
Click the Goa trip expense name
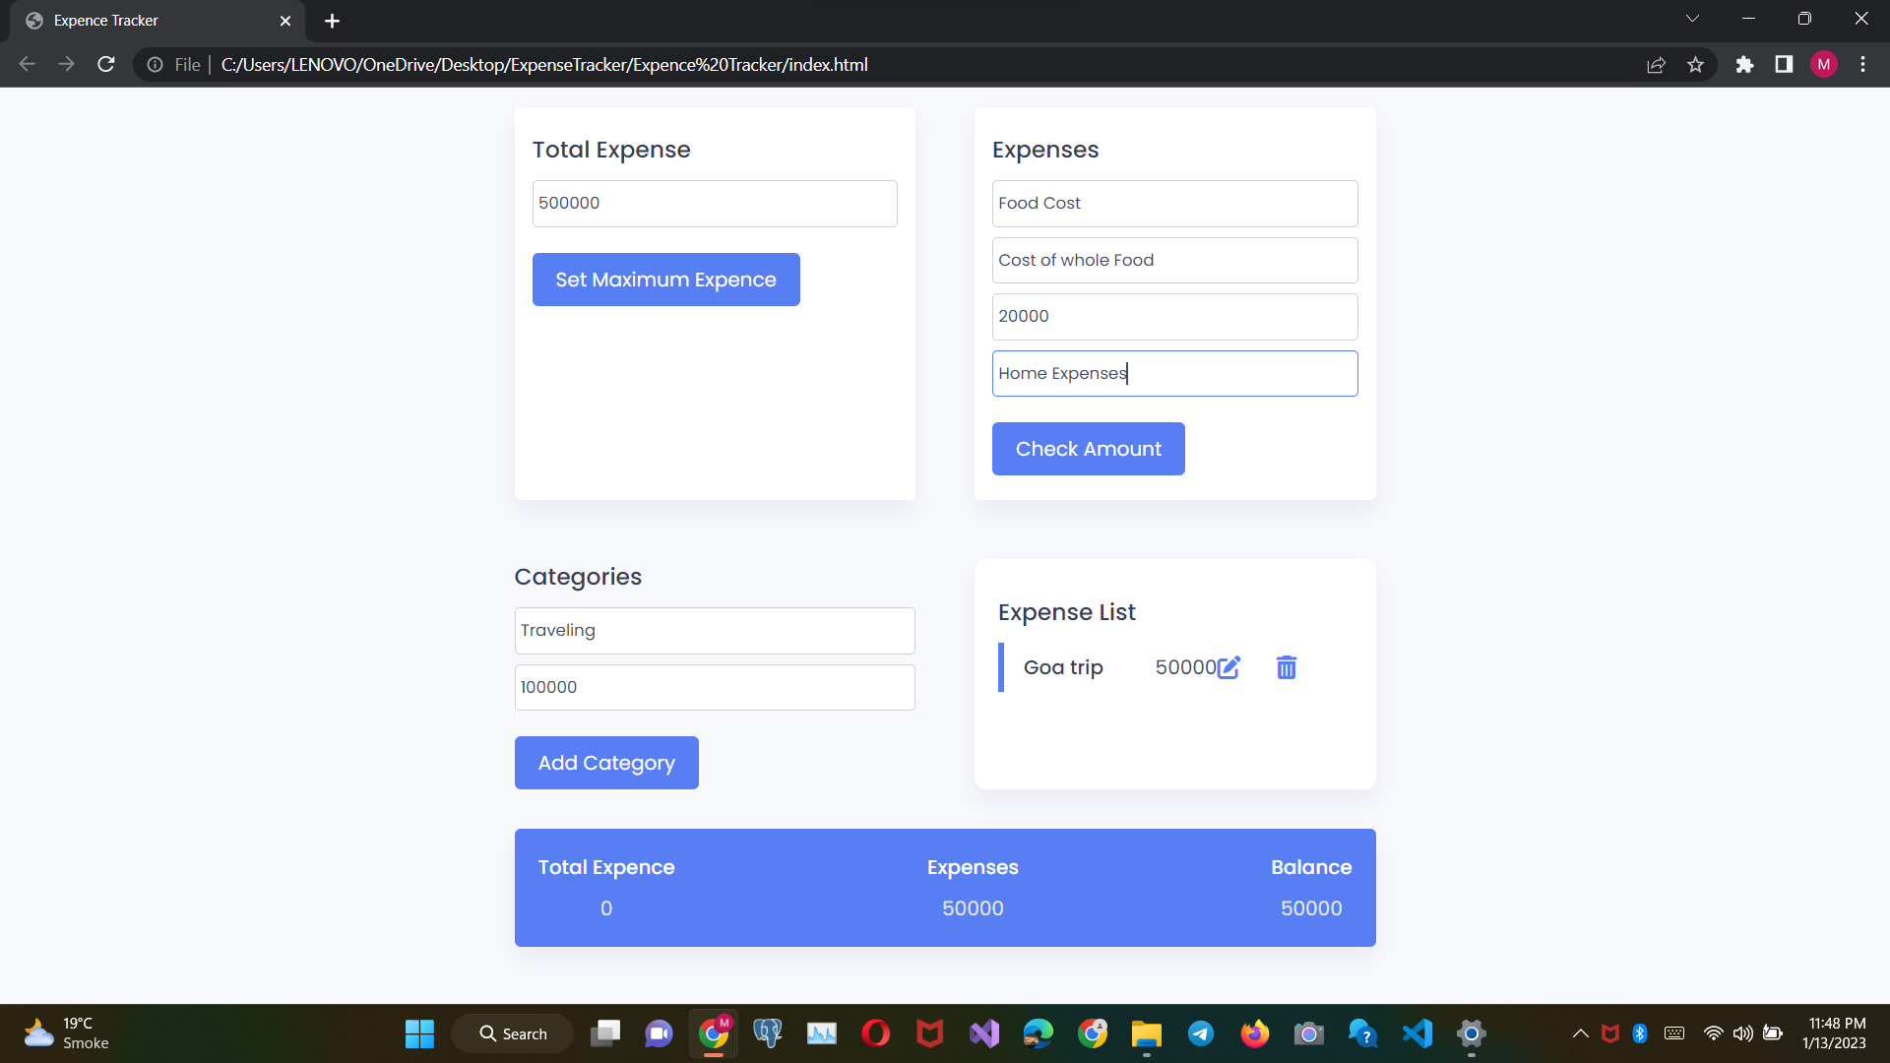tap(1063, 667)
